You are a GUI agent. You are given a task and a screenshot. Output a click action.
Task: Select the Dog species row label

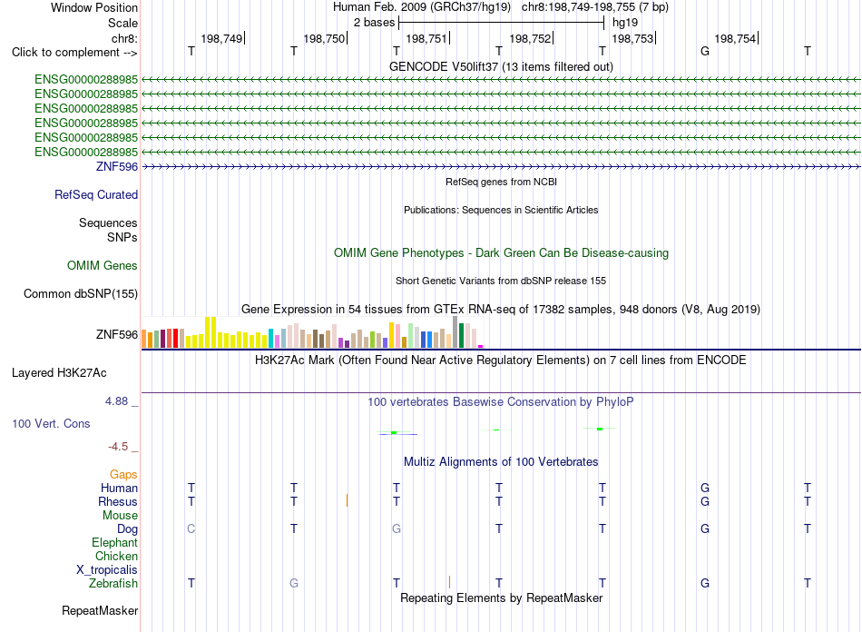point(127,529)
